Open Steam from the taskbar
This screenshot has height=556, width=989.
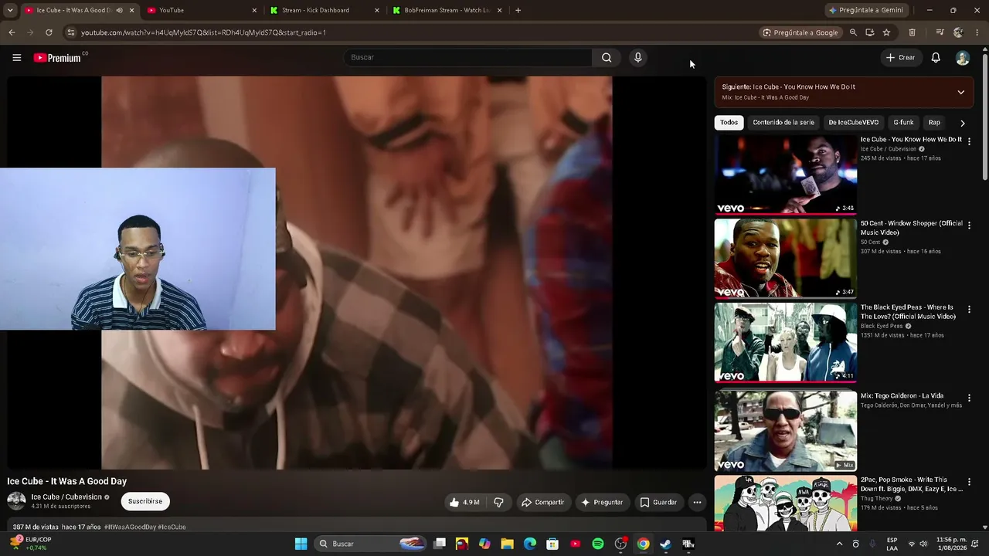(x=665, y=544)
